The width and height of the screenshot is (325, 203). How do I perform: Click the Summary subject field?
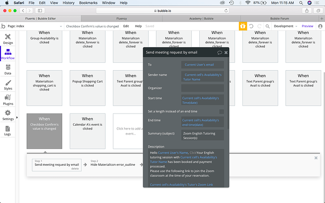coord(203,136)
